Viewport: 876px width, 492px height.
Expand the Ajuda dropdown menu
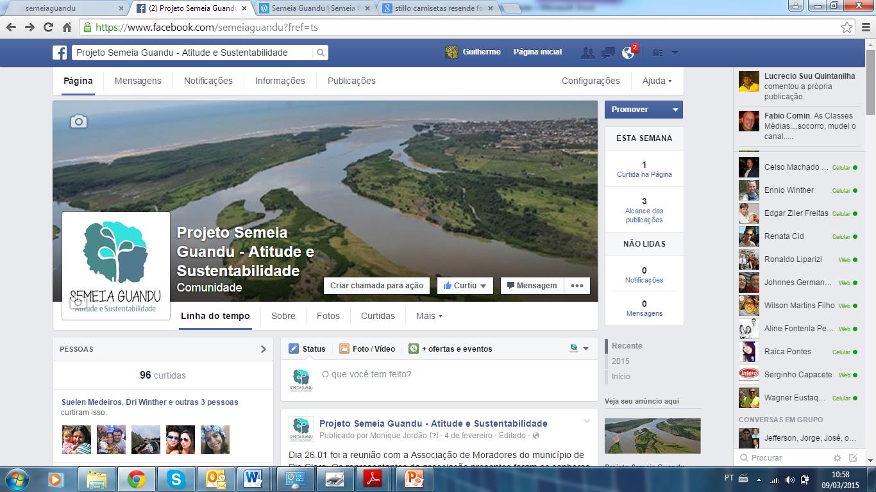click(657, 81)
